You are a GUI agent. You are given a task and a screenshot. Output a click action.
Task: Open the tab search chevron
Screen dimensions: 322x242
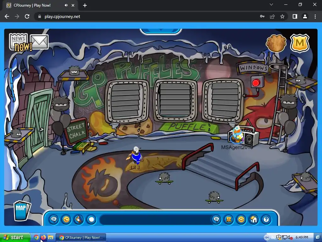(x=271, y=4)
